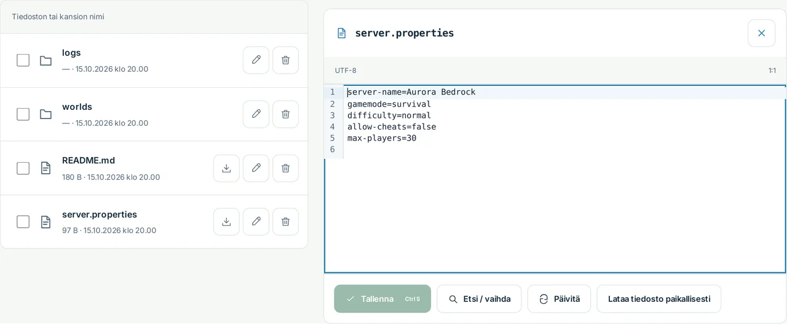Open server.properties for editing via pencil
Viewport: 787px width, 324px height.
[256, 222]
